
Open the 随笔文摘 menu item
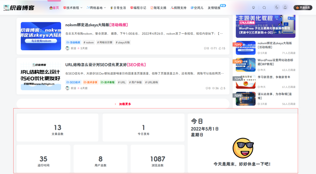[158, 8]
